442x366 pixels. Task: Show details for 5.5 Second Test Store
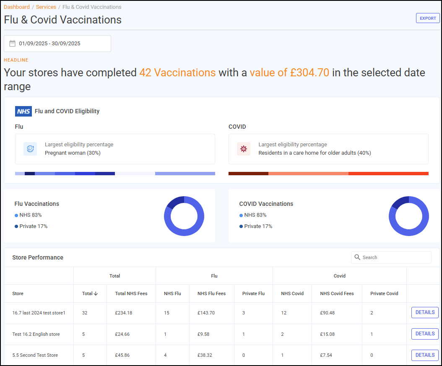424,355
